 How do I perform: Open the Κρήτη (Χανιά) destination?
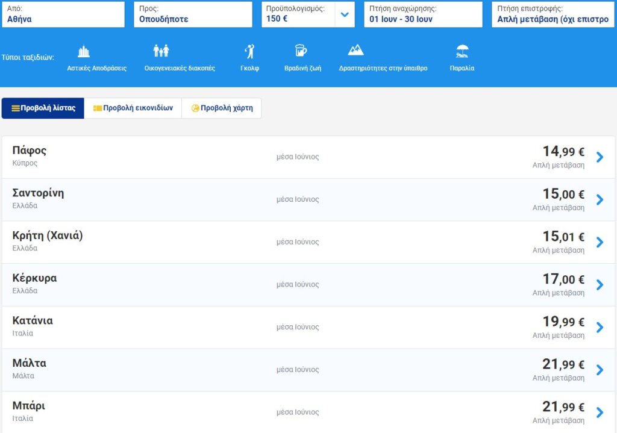48,236
